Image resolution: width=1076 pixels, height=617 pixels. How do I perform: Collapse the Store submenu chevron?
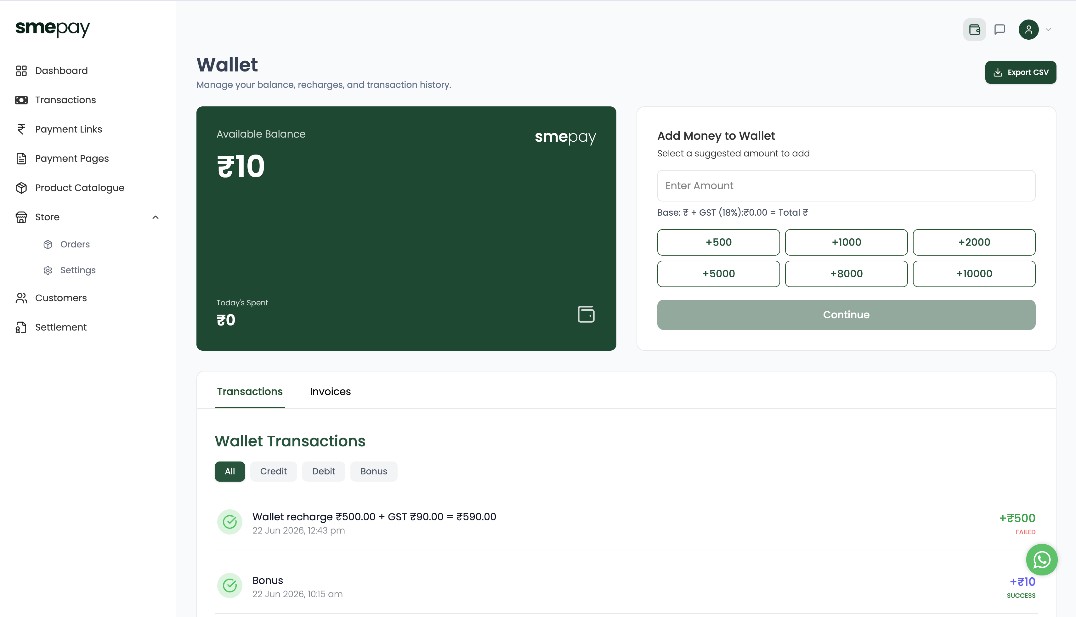156,217
